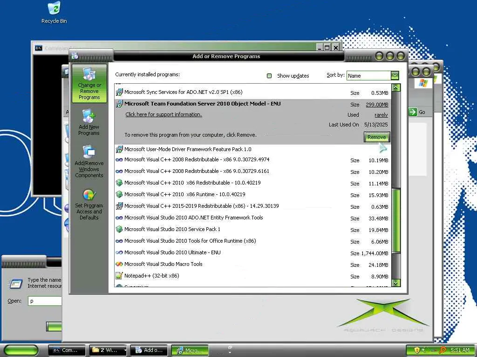This screenshot has width=477, height=357.
Task: Select Microsoft Visual Studio Macro Tools text
Action: pos(164,264)
